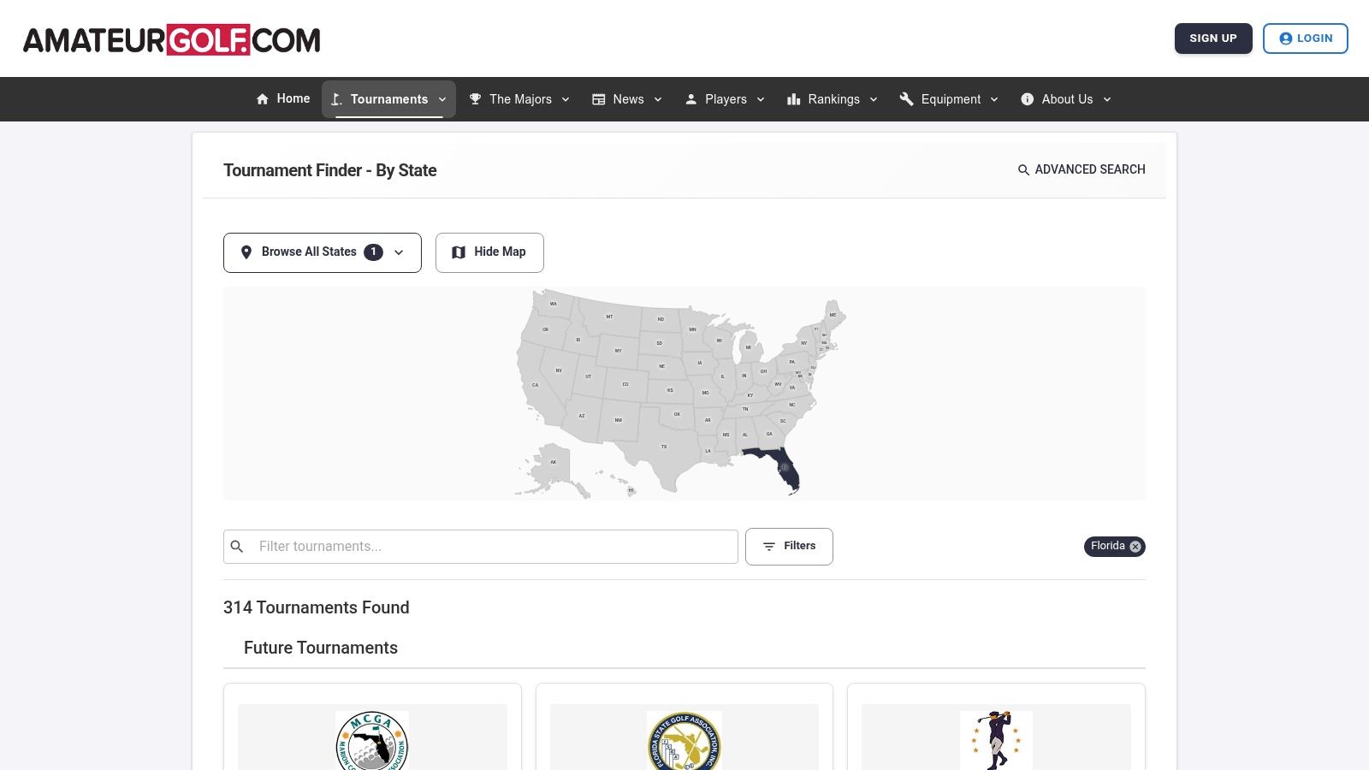Open the Equipment menu
The image size is (1369, 770).
[x=950, y=99]
